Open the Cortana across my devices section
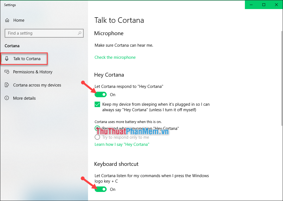This screenshot has height=201, width=283. click(x=37, y=85)
